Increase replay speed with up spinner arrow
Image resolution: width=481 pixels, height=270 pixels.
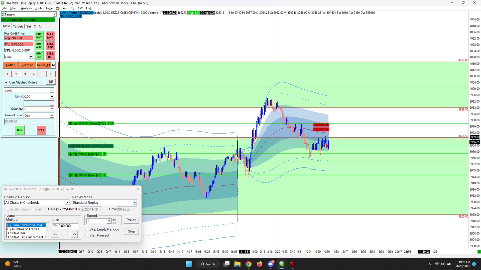pos(114,219)
